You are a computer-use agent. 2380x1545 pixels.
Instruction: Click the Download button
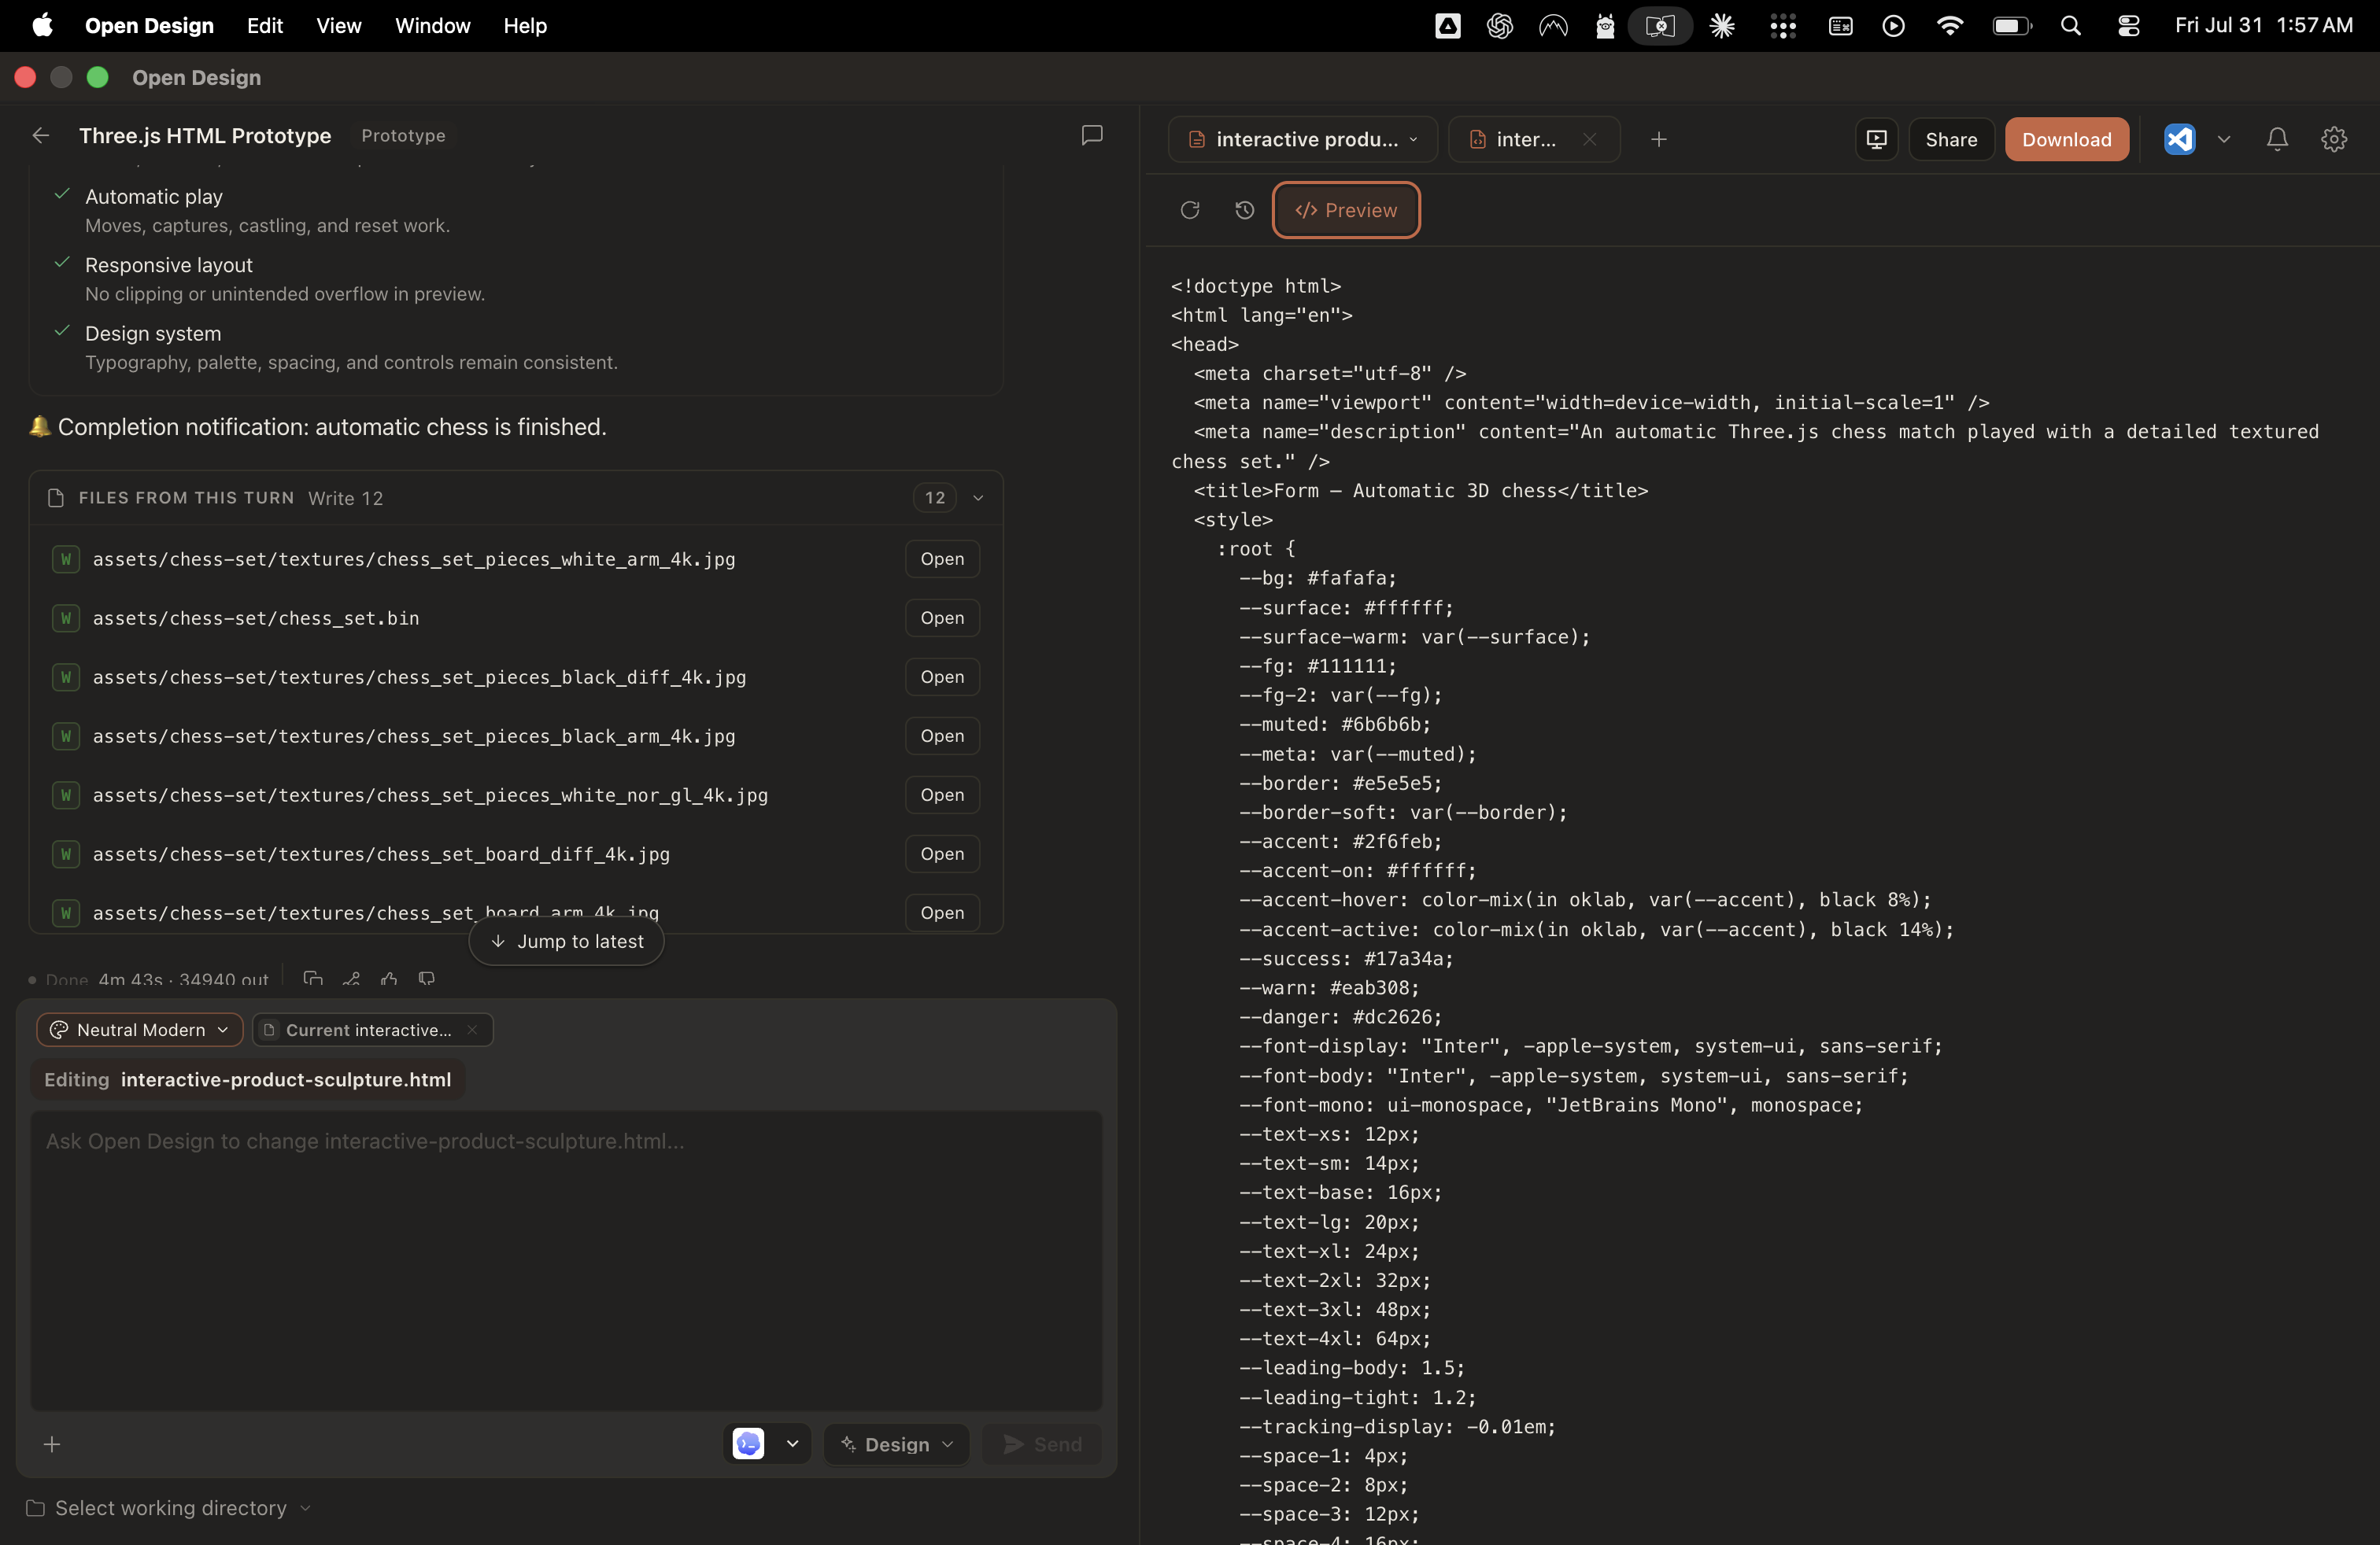2067,139
